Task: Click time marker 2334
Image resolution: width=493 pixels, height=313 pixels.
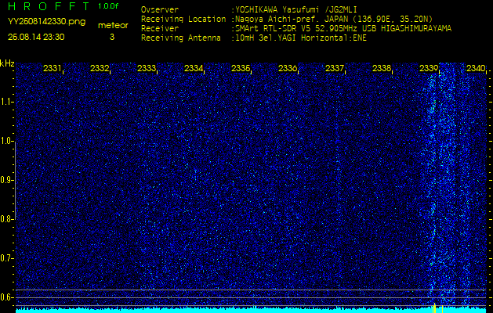Action: click(x=194, y=68)
